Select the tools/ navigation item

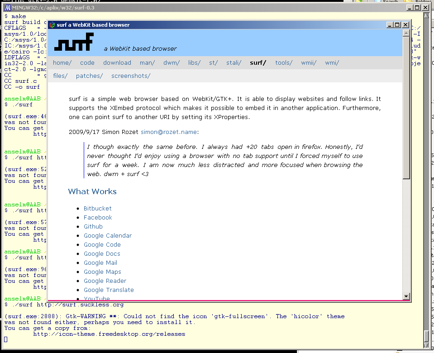coord(283,63)
